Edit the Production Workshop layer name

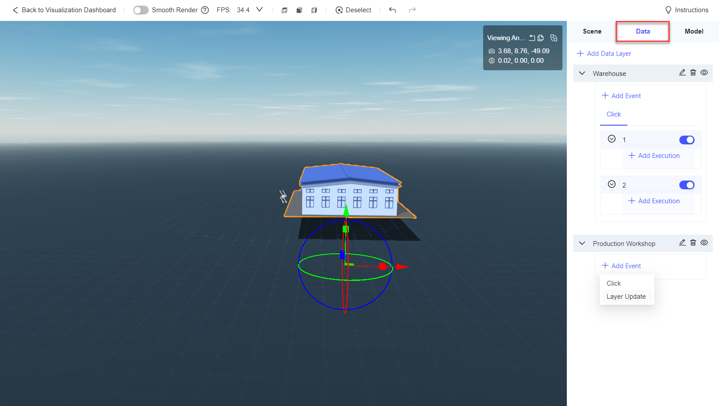[682, 242]
